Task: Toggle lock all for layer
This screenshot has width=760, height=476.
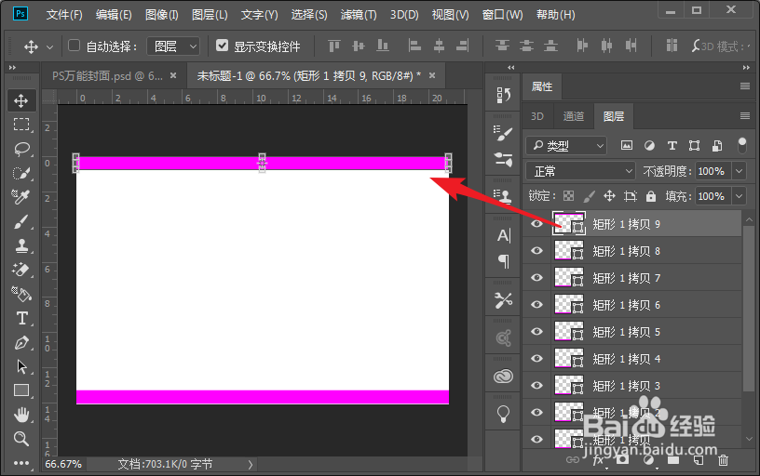Action: point(650,196)
